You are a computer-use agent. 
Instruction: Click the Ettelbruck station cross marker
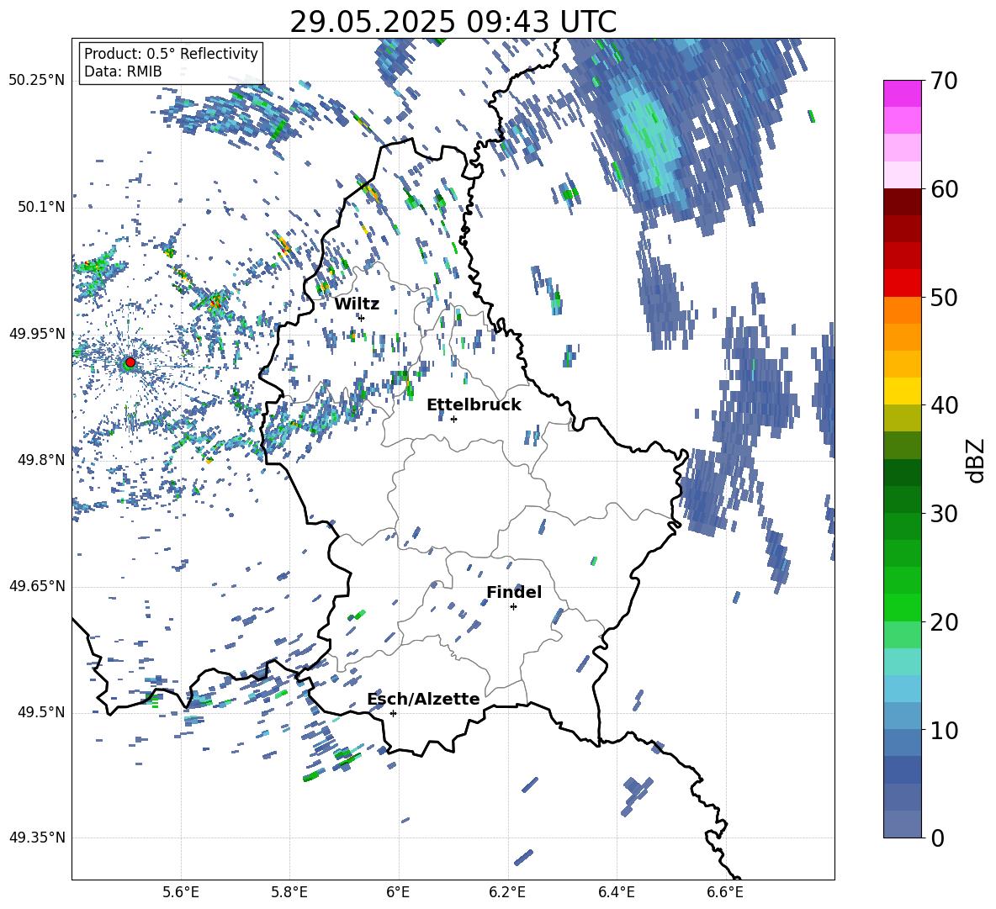coord(453,419)
